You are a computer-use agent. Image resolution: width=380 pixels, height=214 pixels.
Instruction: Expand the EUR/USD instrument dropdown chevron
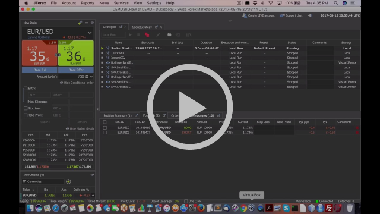pyautogui.click(x=90, y=33)
